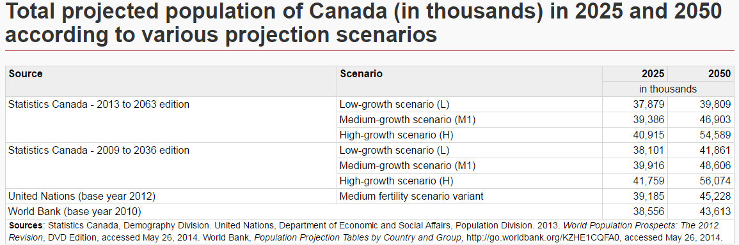Select the 2050 column header
Viewport: 739px width, 245px height.
[701, 74]
